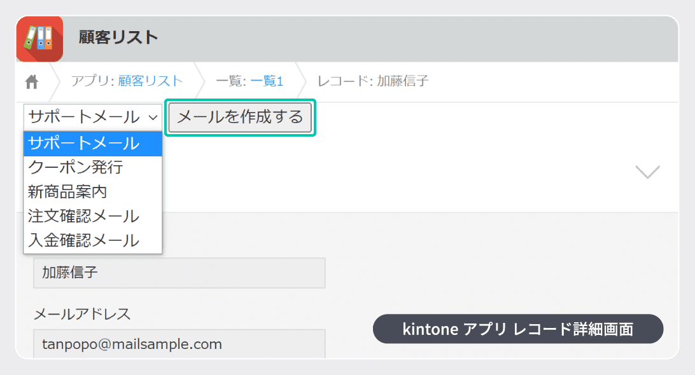Click the home icon in the breadcrumb
695x375 pixels.
31,81
